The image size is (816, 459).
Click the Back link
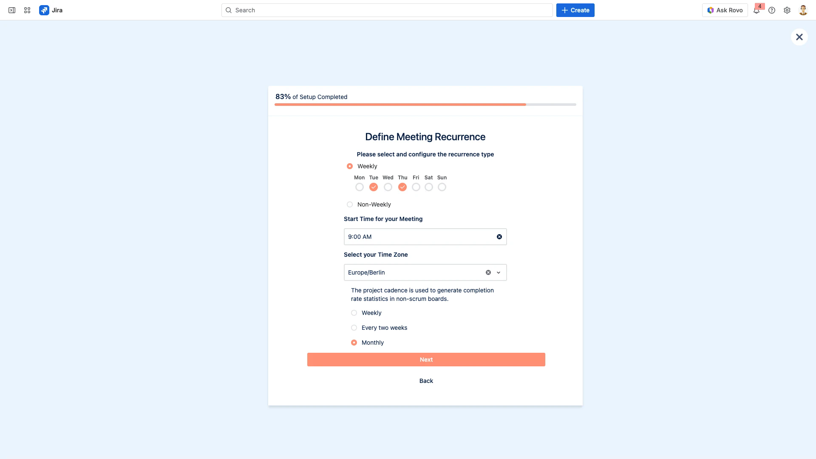(426, 381)
